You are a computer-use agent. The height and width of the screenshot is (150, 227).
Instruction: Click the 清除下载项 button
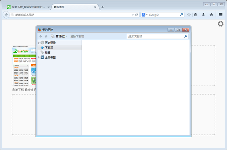coord(77,36)
